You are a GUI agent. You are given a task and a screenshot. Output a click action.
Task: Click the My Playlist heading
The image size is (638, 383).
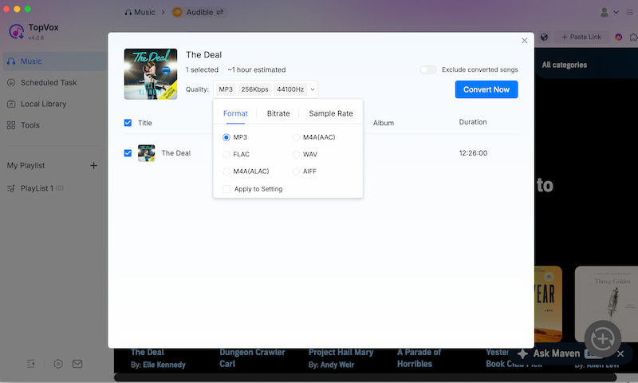pyautogui.click(x=26, y=165)
